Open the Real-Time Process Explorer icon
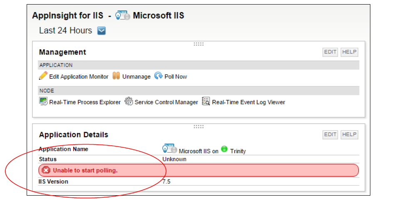 click(x=43, y=101)
